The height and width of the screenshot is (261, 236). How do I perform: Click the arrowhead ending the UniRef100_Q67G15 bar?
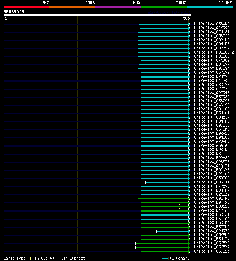click(189, 251)
